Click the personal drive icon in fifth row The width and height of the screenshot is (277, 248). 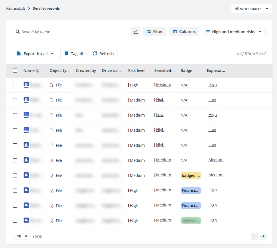(x=26, y=145)
